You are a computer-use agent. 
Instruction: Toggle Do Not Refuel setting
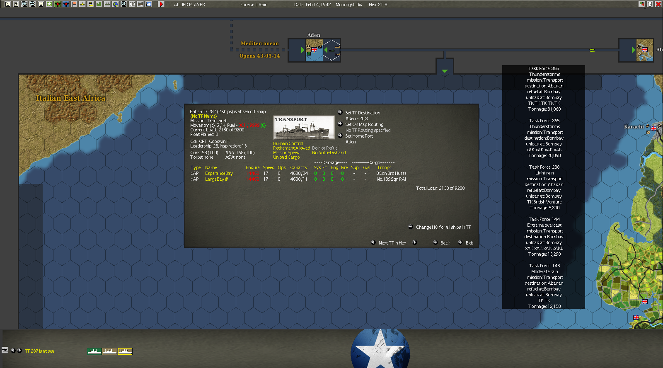pos(325,148)
